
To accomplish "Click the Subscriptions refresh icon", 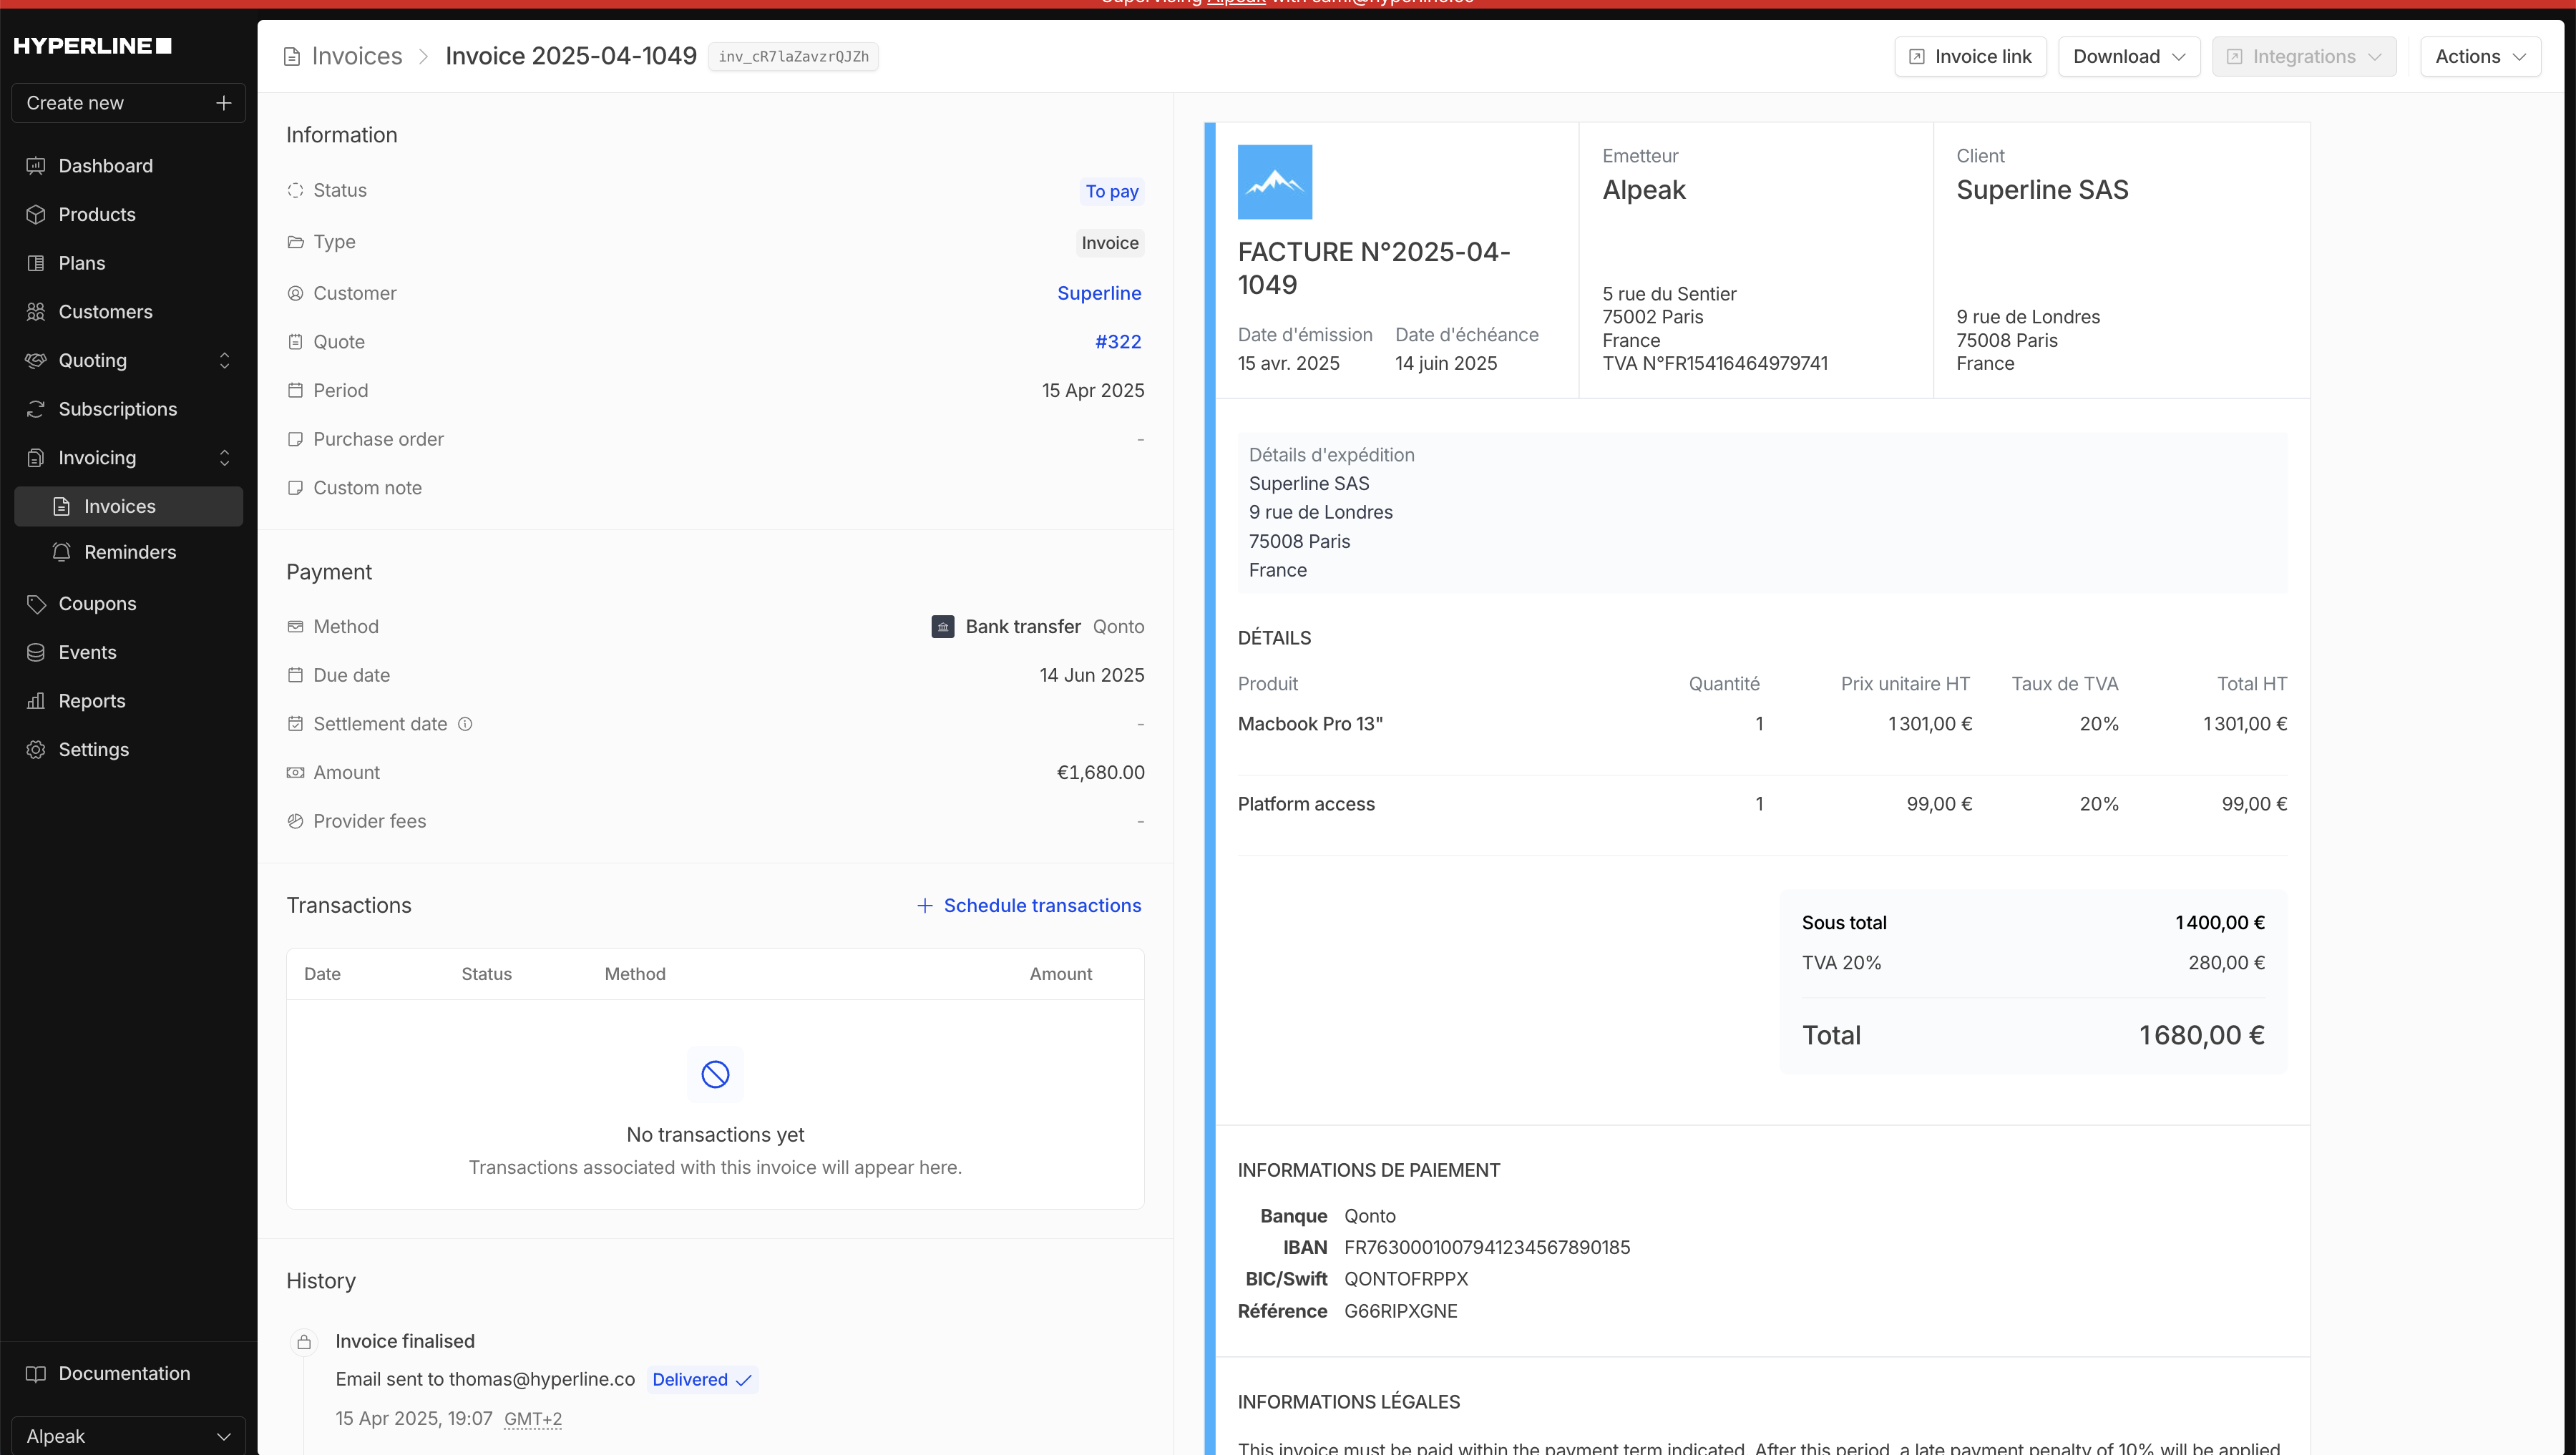I will 36,409.
